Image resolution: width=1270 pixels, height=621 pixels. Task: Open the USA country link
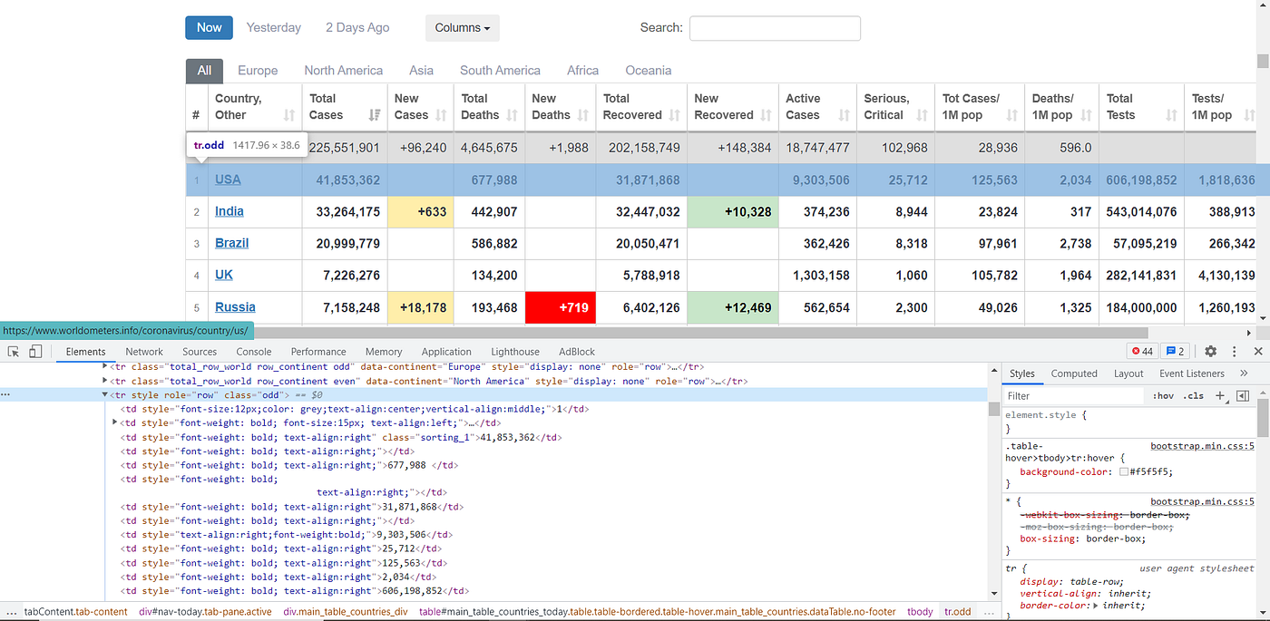[228, 180]
